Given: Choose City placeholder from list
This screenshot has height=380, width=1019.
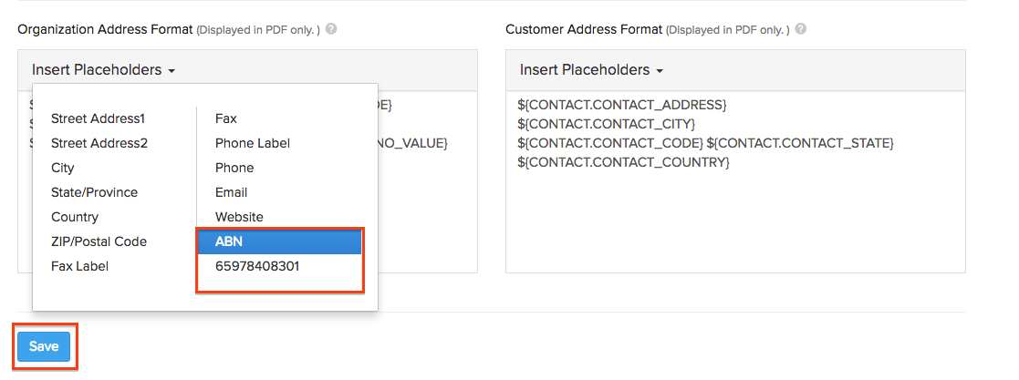Looking at the screenshot, I should pyautogui.click(x=63, y=168).
